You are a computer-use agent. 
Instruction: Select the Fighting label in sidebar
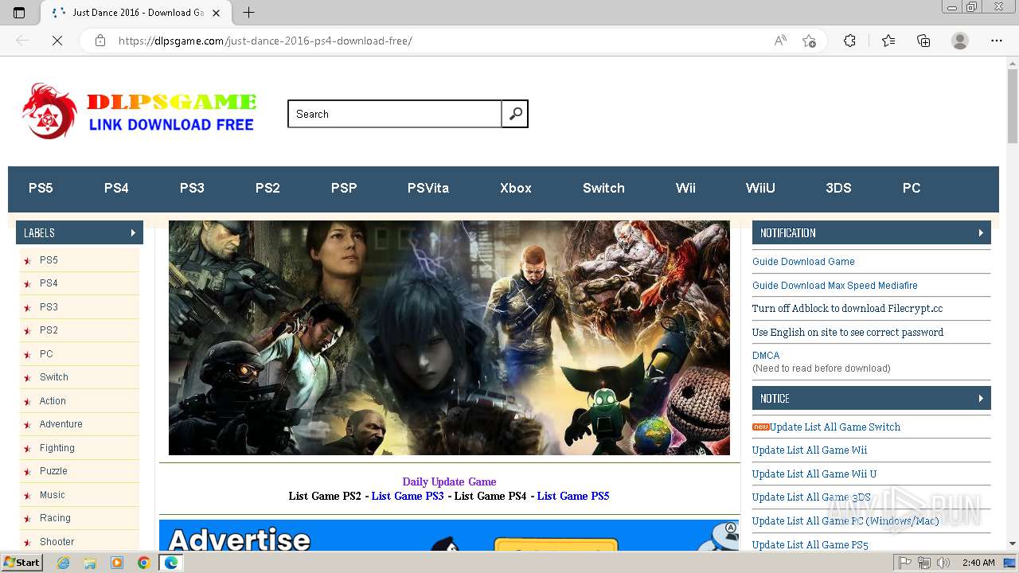57,448
